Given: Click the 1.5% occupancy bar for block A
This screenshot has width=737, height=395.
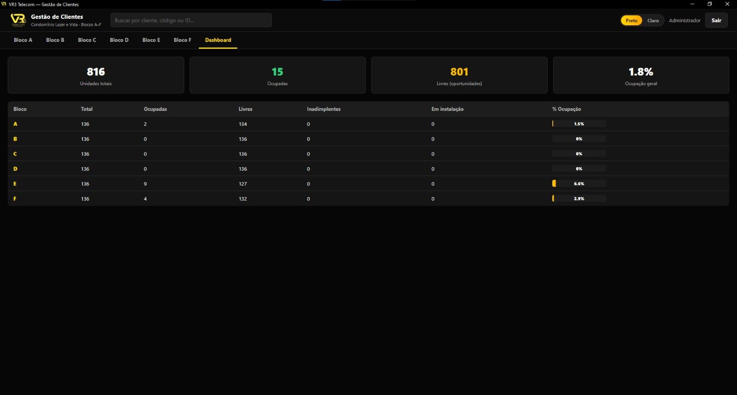Looking at the screenshot, I should coord(579,124).
